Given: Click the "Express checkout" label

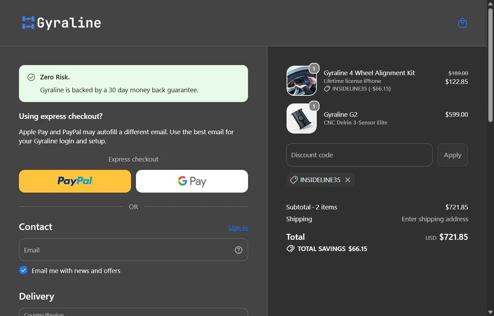Looking at the screenshot, I should 133,159.
